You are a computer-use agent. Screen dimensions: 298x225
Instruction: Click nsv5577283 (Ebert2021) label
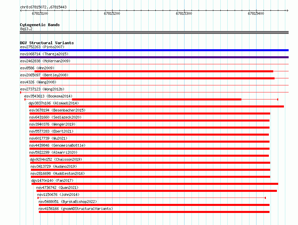point(51,131)
